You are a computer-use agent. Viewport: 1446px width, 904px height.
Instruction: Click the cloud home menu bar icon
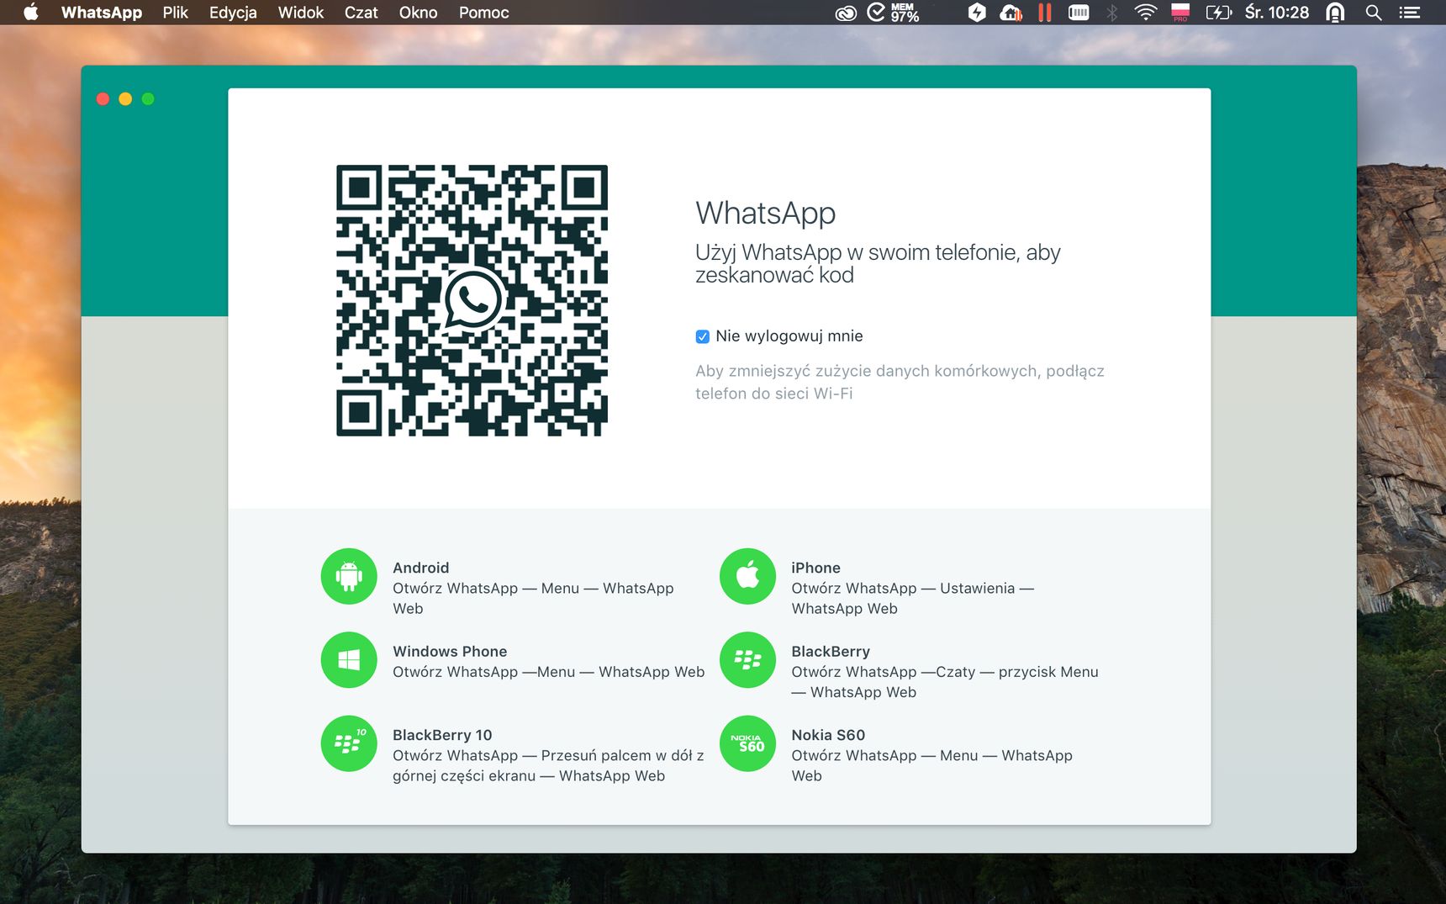[1011, 13]
